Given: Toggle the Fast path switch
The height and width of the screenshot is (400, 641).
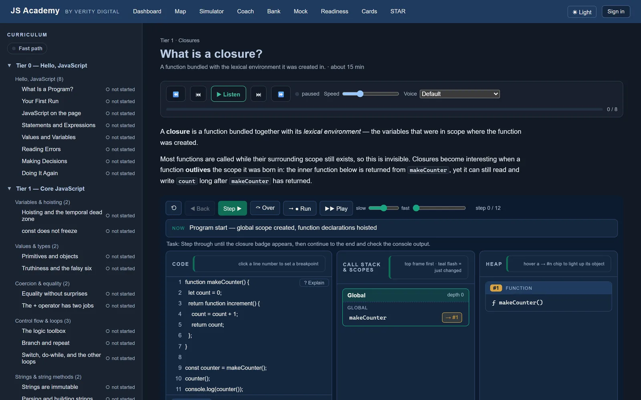Looking at the screenshot, I should pyautogui.click(x=27, y=48).
